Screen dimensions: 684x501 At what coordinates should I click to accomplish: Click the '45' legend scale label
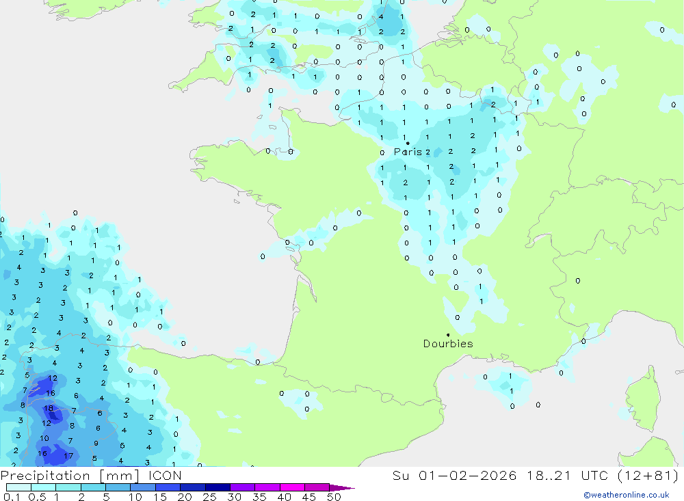309,497
